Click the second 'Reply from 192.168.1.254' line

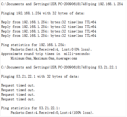(x=49, y=27)
